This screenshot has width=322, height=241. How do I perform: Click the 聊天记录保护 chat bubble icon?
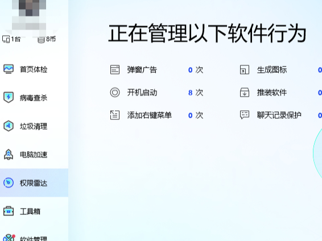(245, 115)
